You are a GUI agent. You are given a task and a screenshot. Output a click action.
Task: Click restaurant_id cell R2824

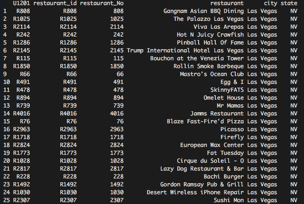point(68,145)
